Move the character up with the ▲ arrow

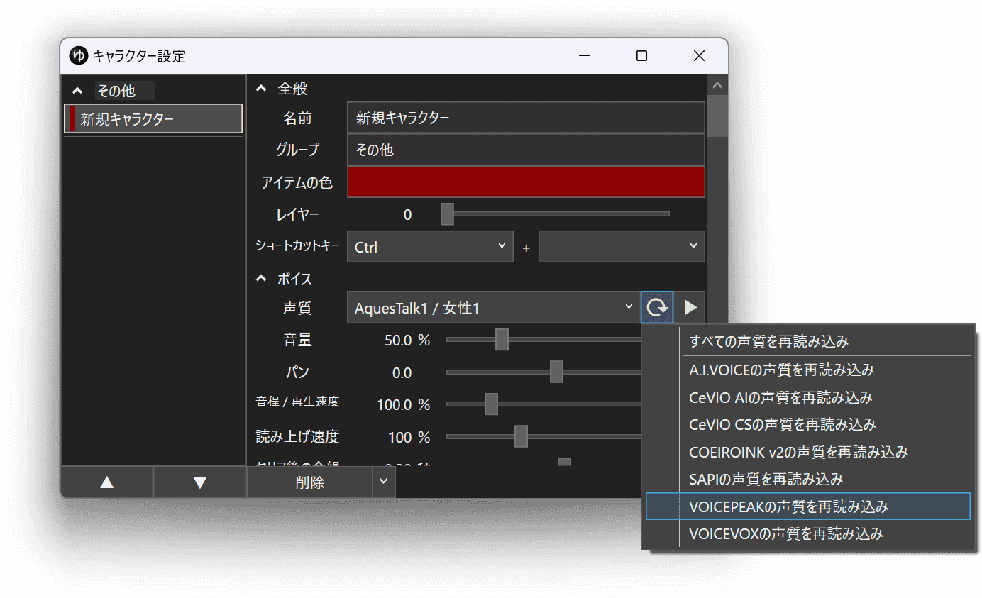tap(106, 482)
